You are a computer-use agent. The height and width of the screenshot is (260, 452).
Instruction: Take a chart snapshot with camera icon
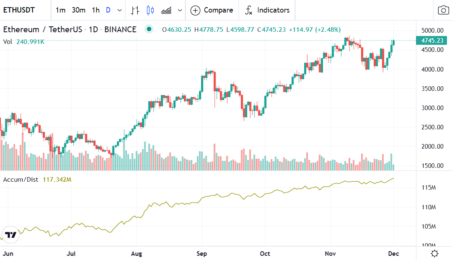pyautogui.click(x=443, y=10)
